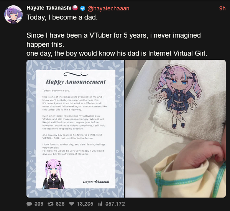Open the Happy Announcement letter image
230x211 pixels.
point(75,129)
